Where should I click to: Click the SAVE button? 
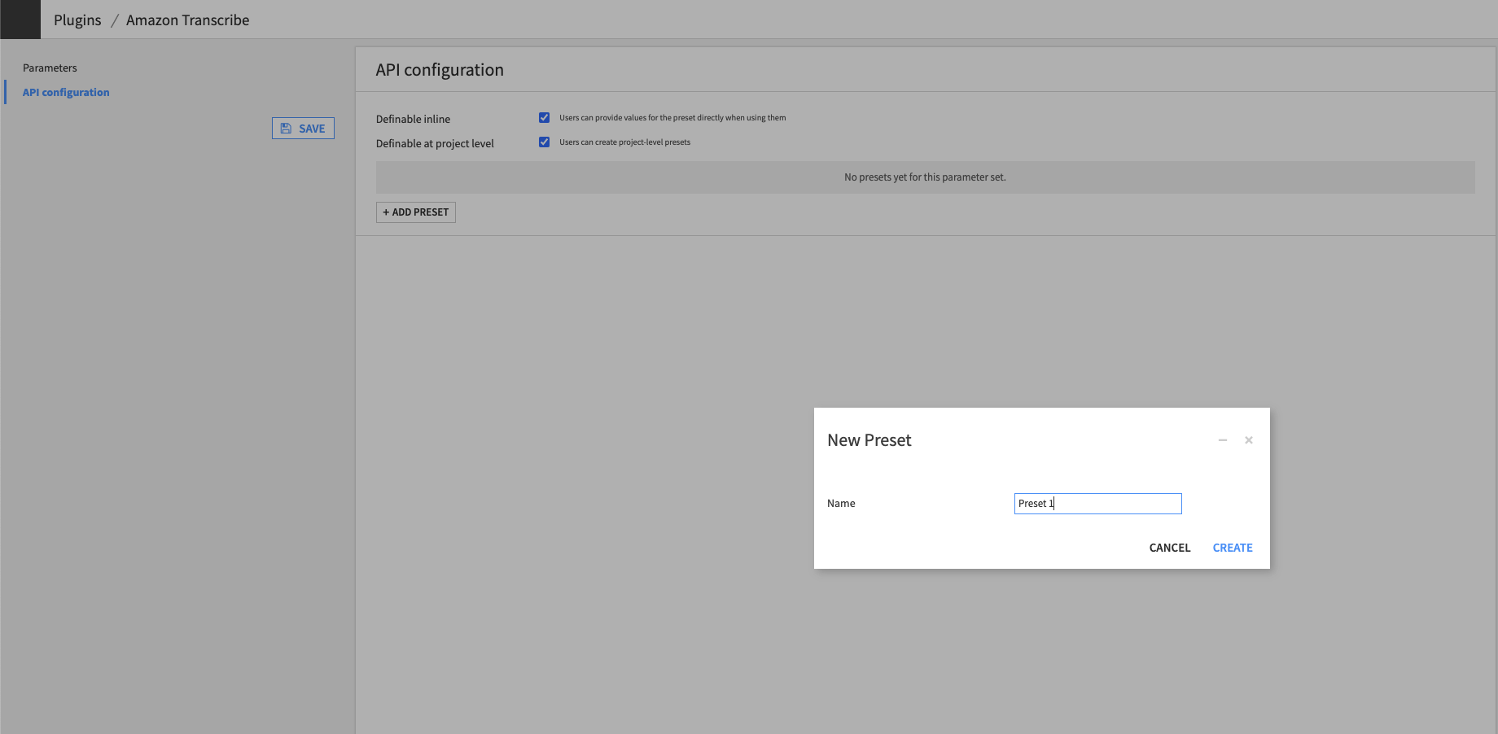303,128
